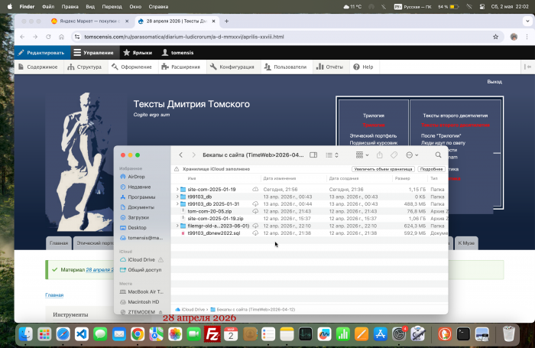535x348 pixels.
Task: Open Drupal Расширения menu item
Action: point(181,67)
